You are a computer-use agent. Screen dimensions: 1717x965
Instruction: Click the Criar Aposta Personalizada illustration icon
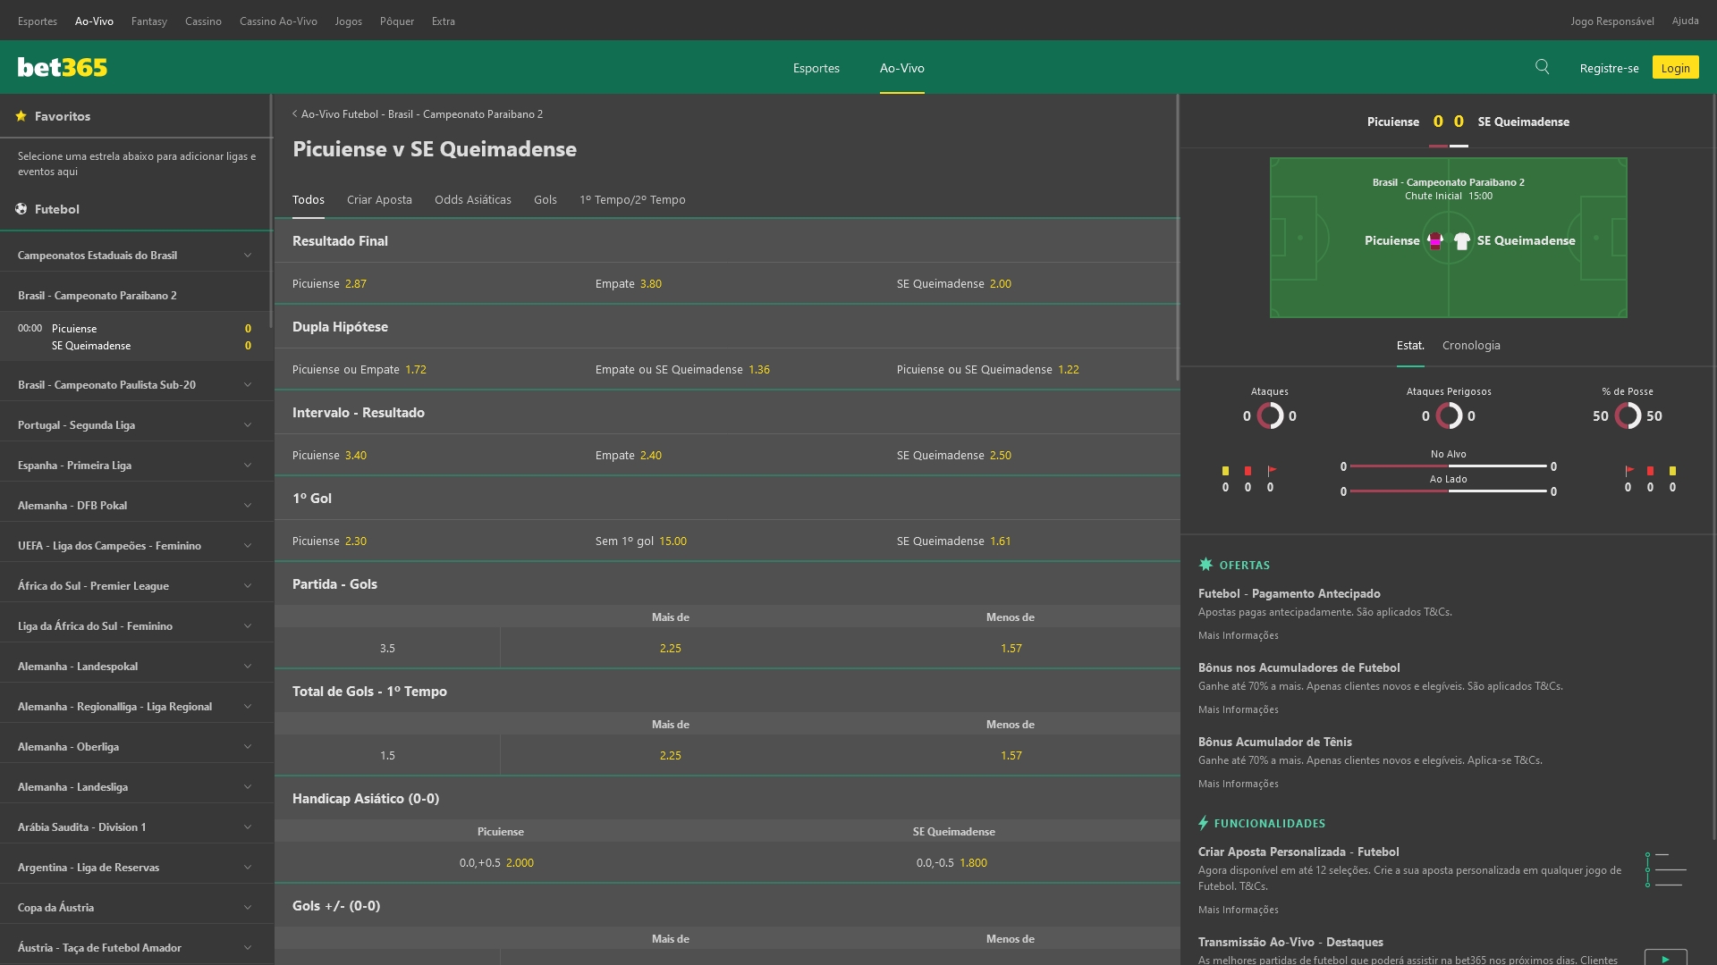click(x=1665, y=869)
